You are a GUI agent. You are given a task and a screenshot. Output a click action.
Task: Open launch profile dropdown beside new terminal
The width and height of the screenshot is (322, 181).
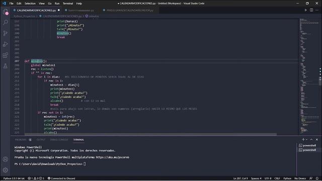tap(307, 139)
